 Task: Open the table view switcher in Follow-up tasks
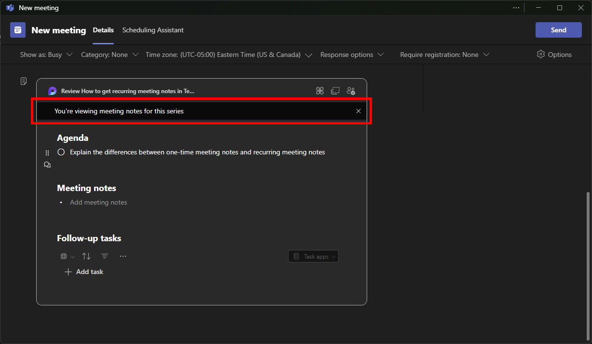click(67, 257)
